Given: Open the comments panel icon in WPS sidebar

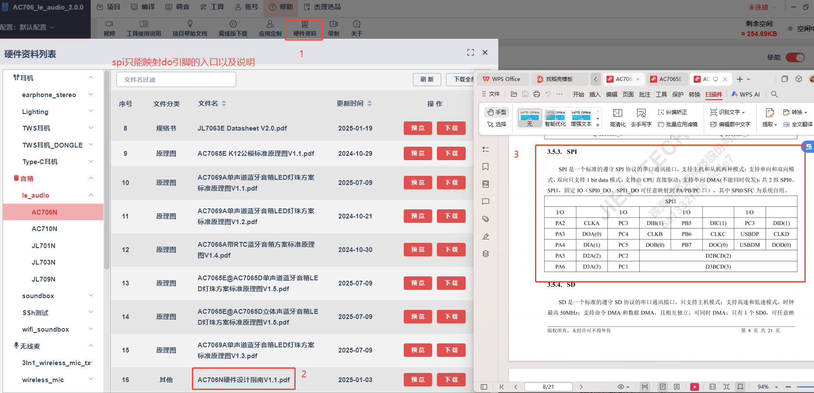Looking at the screenshot, I should [486, 202].
